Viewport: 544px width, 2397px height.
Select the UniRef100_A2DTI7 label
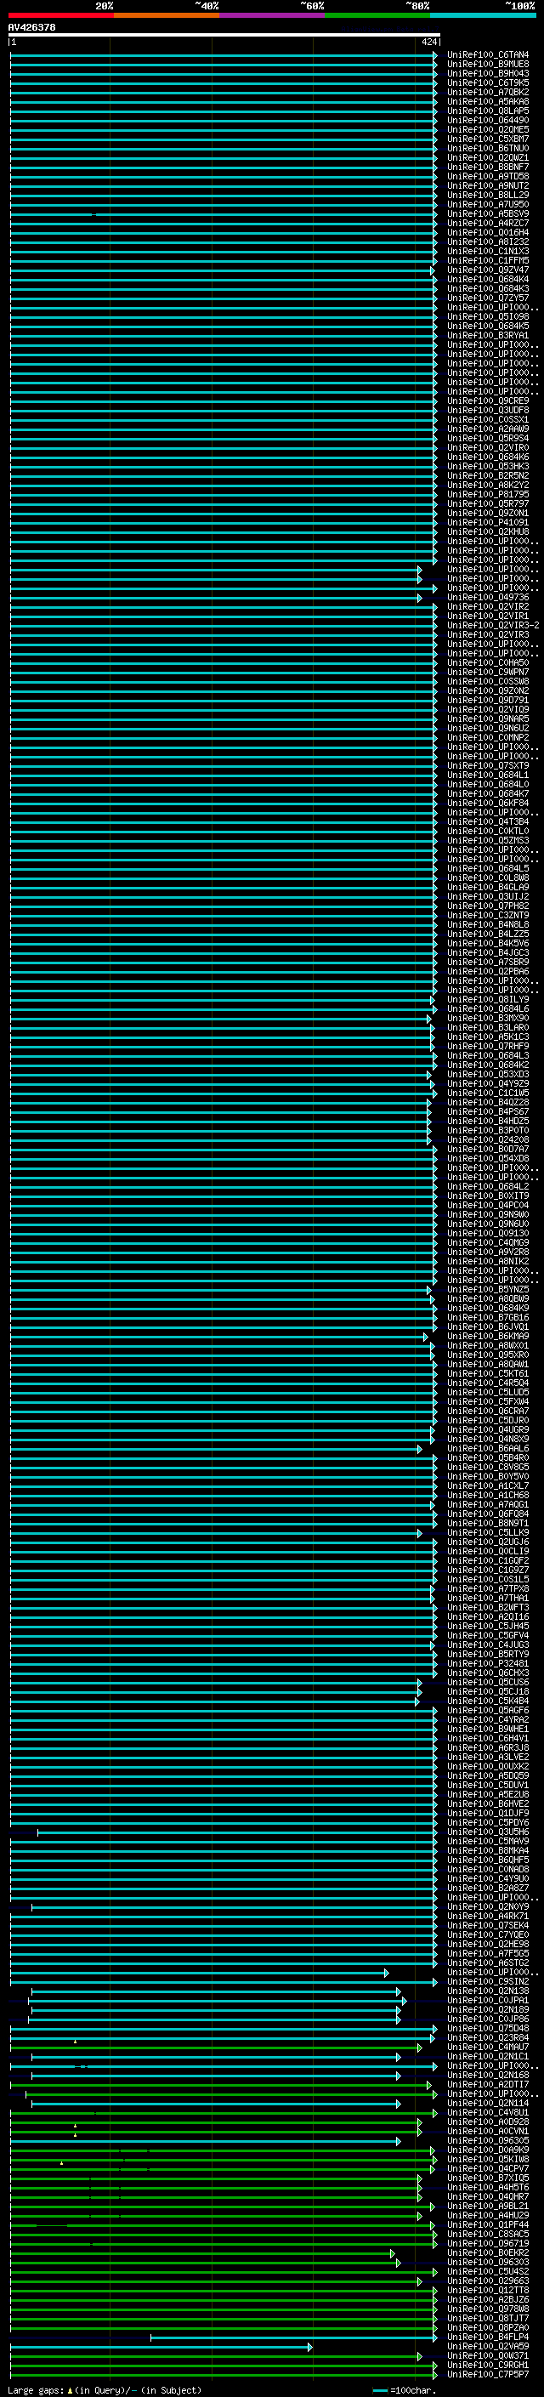[487, 2083]
